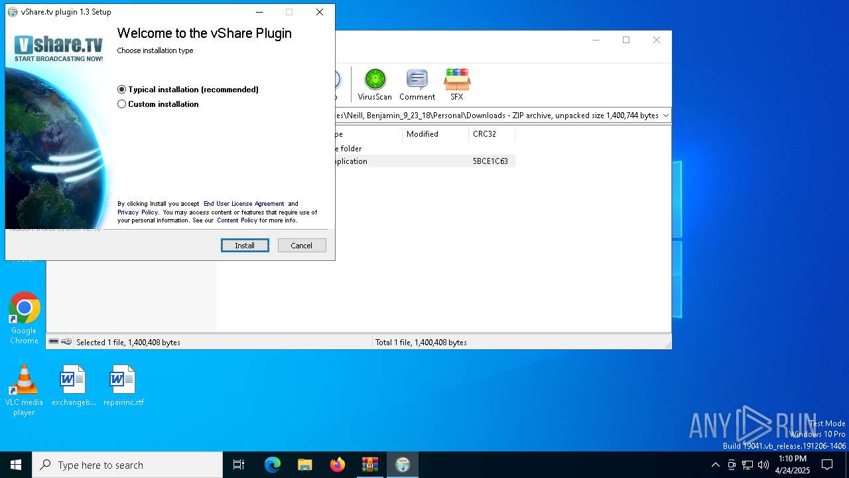Click Comment icon in WinRAR toolbar
Viewport: 849px width, 478px height.
coord(417,84)
